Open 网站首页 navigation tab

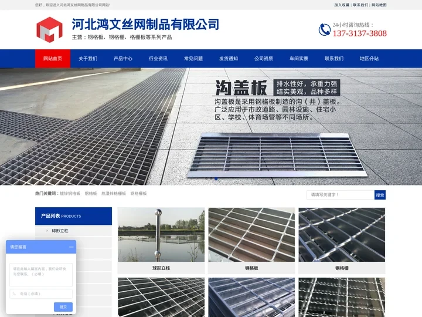tap(53, 59)
